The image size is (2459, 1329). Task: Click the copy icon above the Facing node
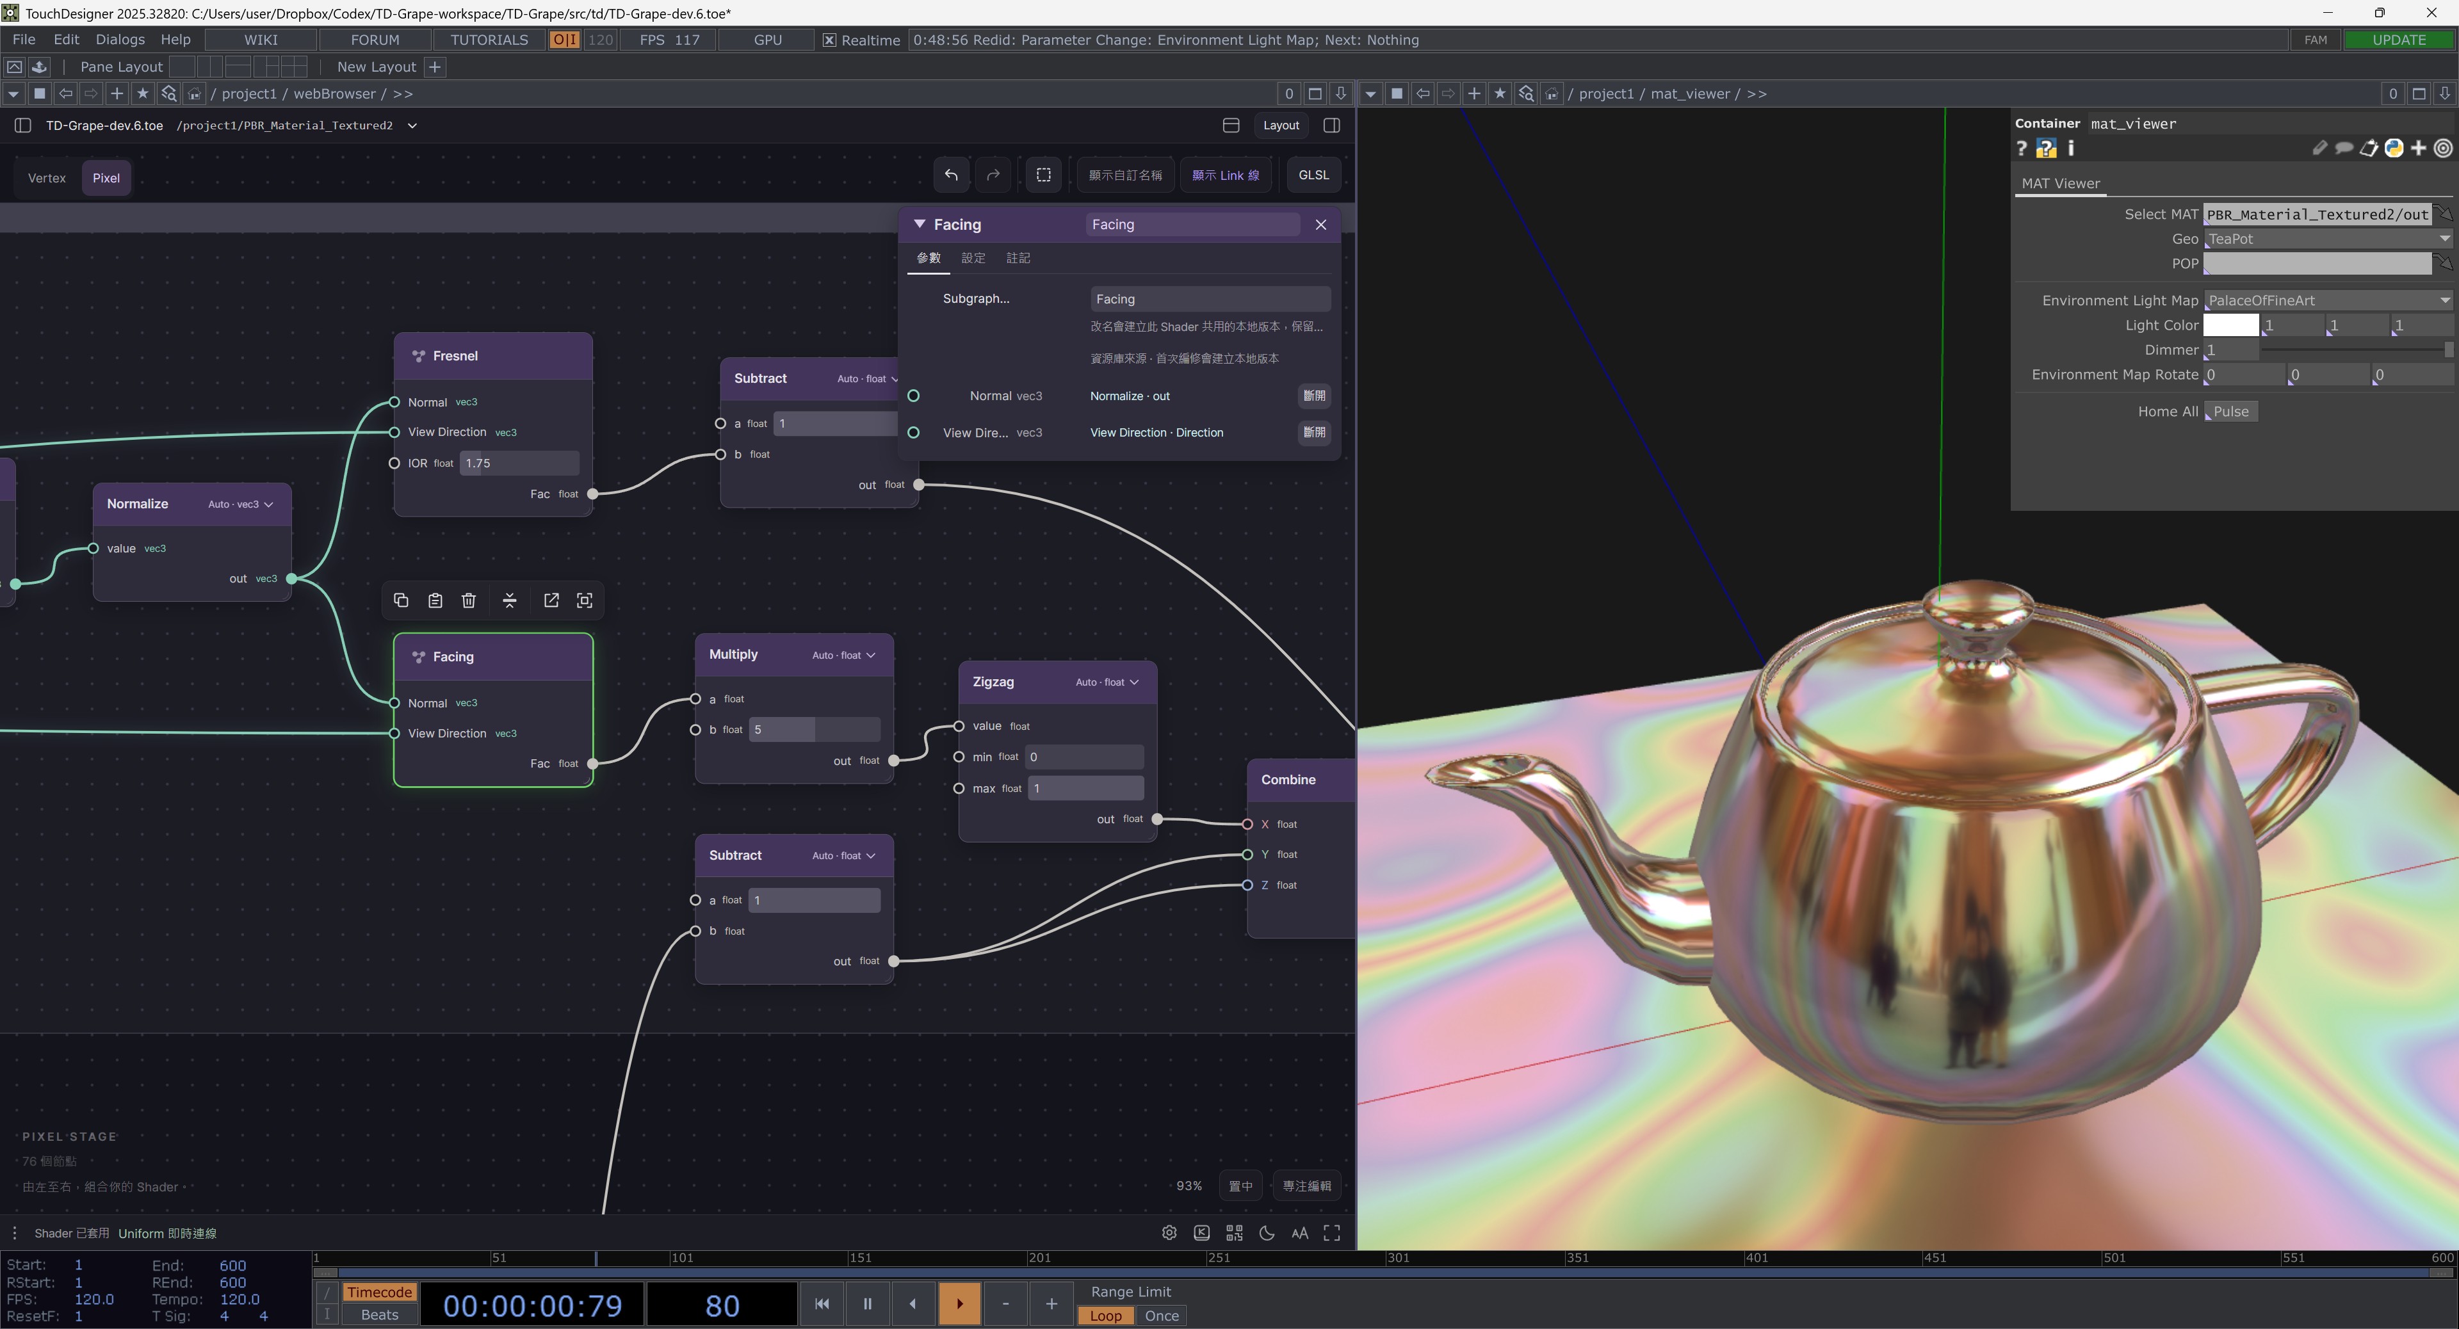401,600
